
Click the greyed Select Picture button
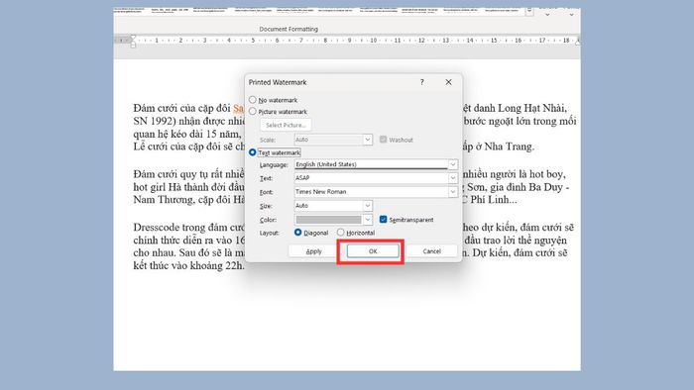286,125
